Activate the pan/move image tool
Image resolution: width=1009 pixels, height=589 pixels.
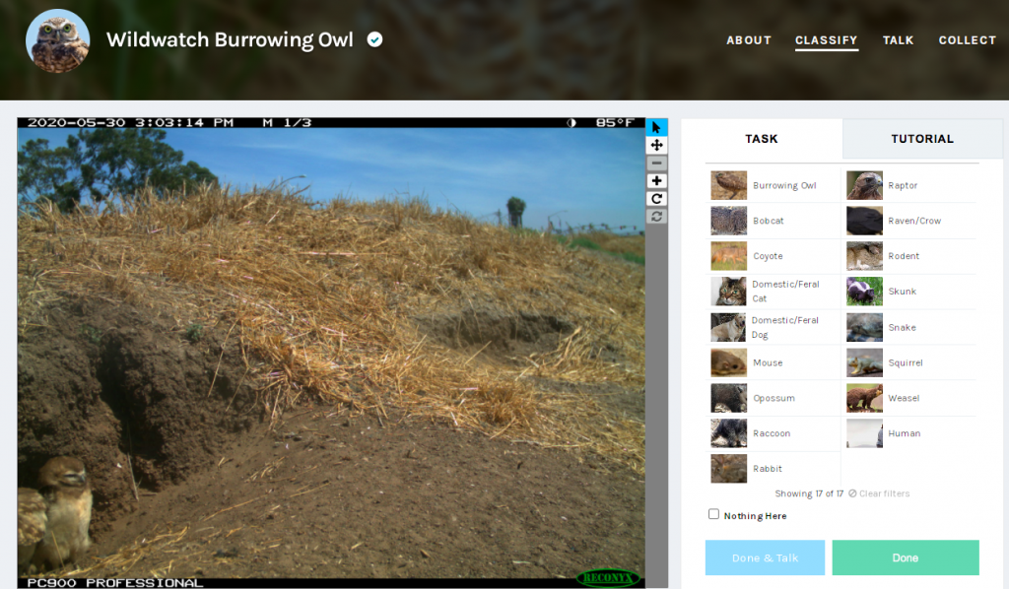coord(656,145)
